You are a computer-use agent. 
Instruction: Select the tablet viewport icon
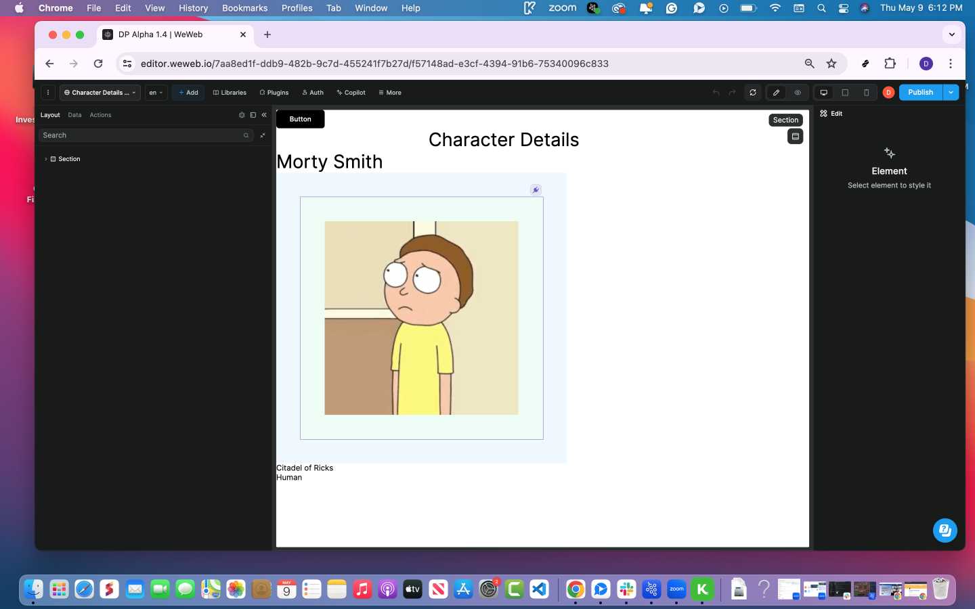point(845,93)
